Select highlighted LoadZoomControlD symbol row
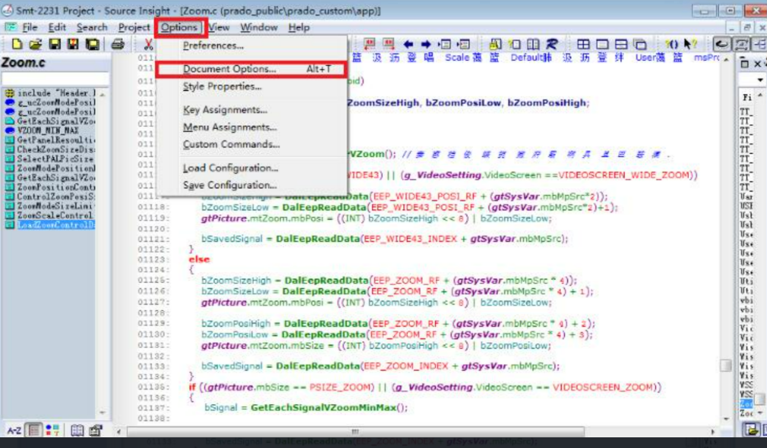 click(50, 225)
